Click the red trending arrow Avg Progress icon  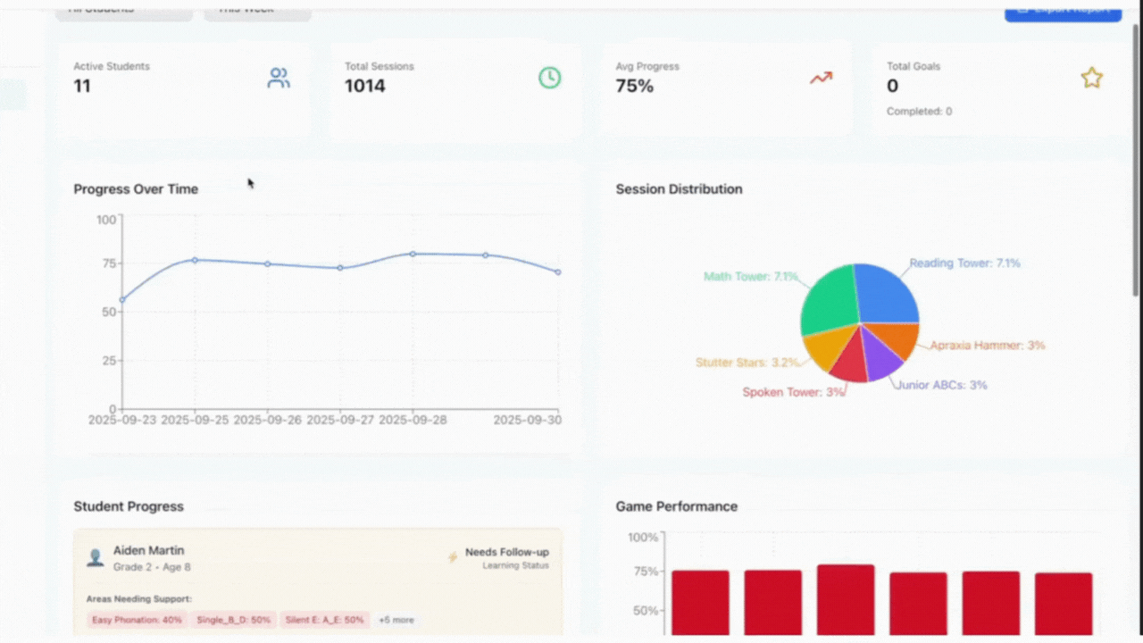pos(821,78)
